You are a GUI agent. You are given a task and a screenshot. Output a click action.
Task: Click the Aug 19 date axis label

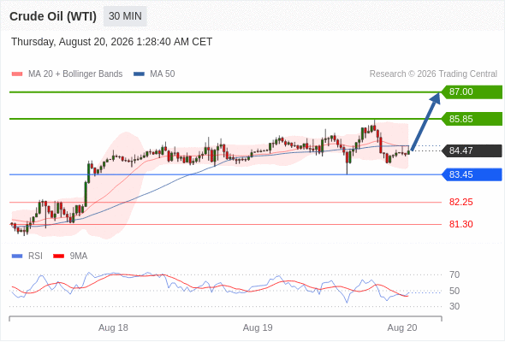point(258,327)
